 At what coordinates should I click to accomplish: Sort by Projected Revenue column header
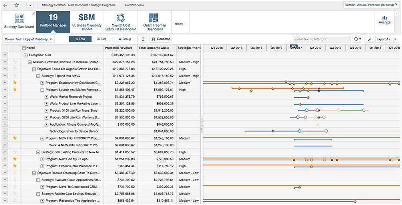point(120,48)
